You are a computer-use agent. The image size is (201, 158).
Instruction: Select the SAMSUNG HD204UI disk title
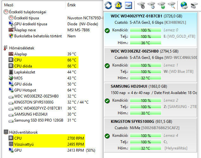[129, 86]
